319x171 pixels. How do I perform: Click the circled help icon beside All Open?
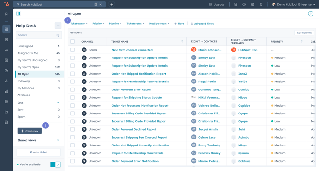pos(311,13)
